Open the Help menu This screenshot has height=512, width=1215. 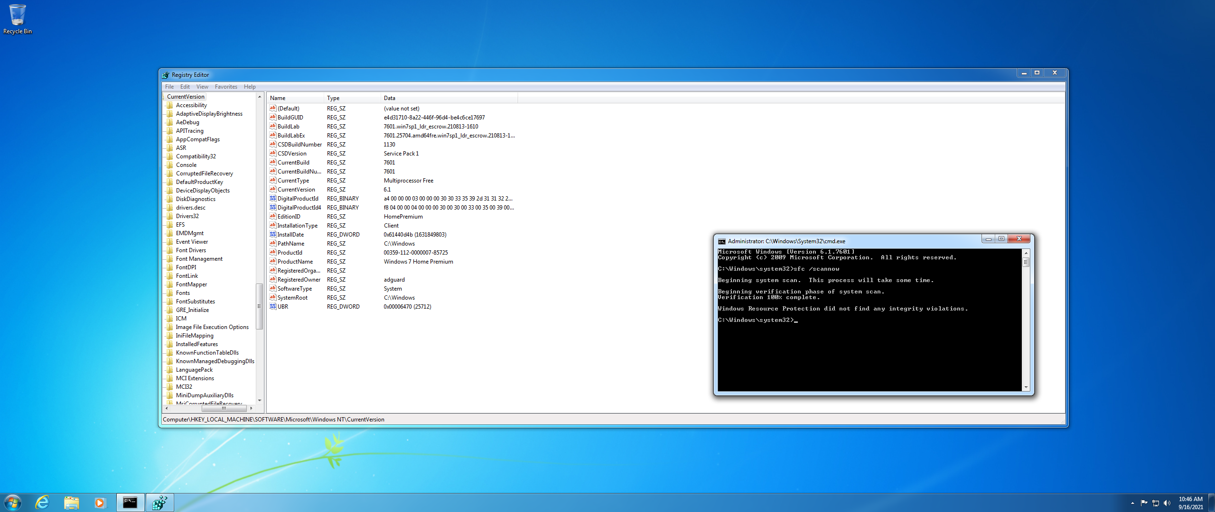(250, 87)
